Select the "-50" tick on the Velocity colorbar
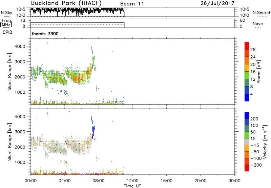The height and width of the screenshot is (188, 271). (x=255, y=152)
